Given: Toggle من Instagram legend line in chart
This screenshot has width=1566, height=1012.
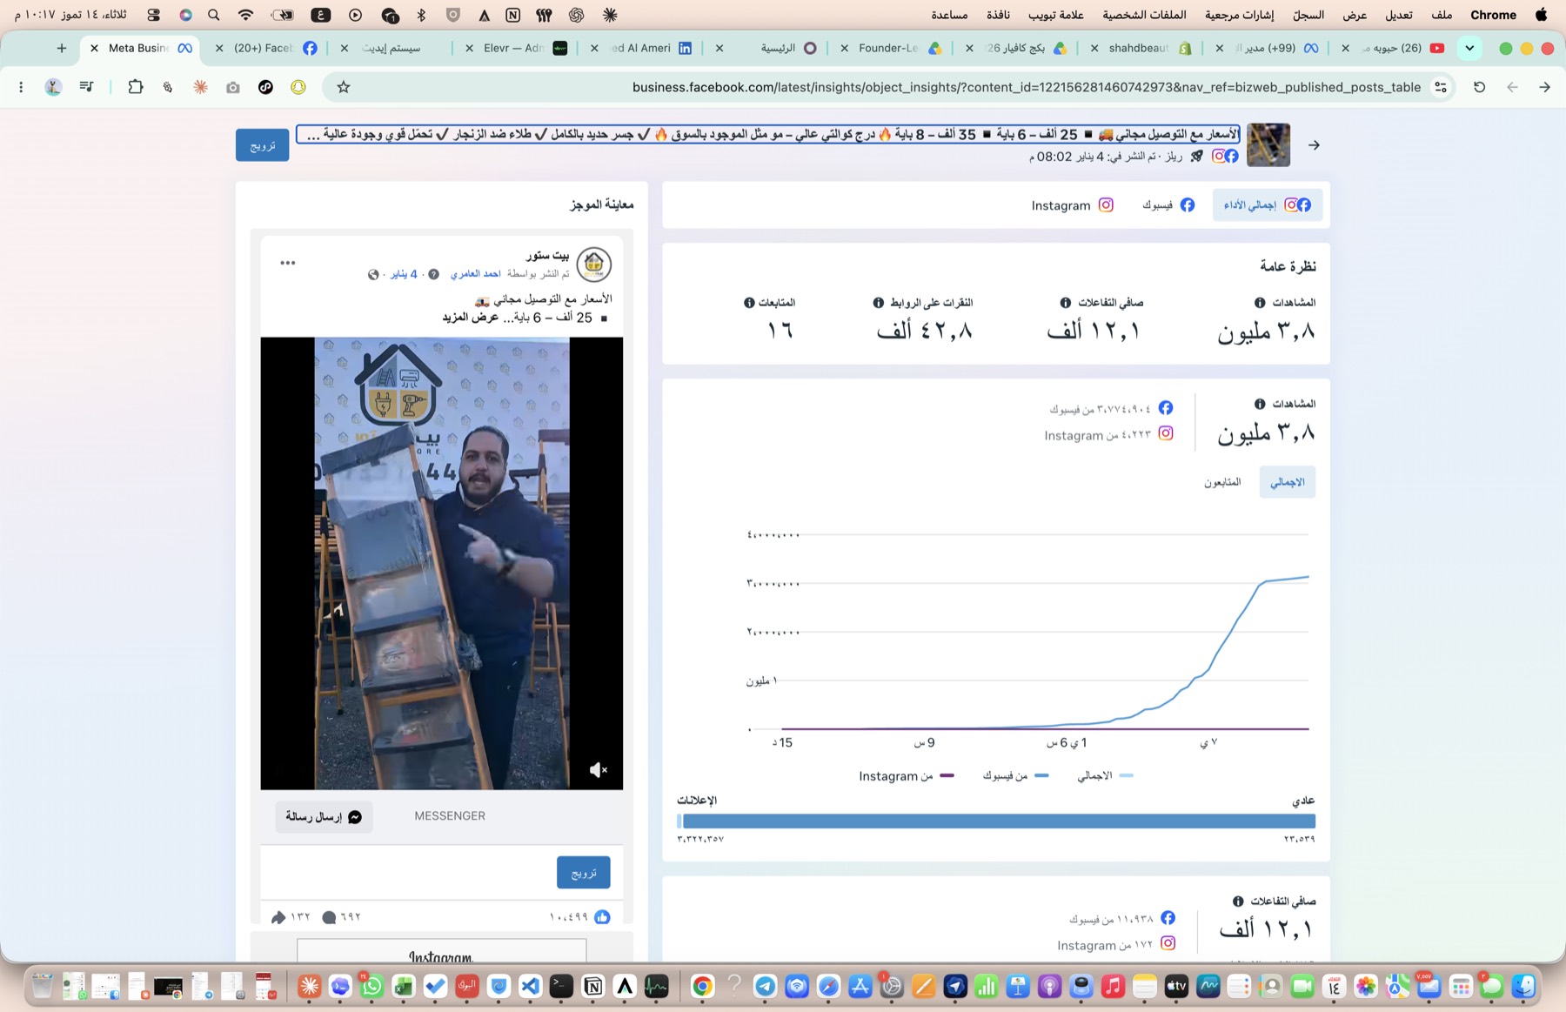Looking at the screenshot, I should [x=907, y=775].
